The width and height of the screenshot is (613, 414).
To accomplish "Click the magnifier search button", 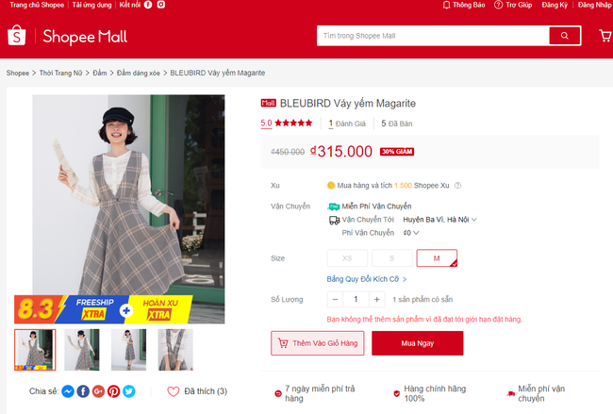I will click(x=565, y=36).
